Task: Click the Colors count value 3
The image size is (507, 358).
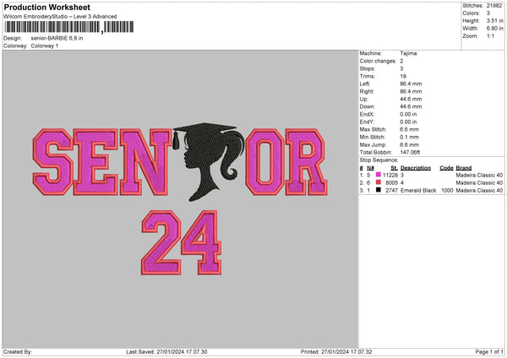Action: (488, 14)
